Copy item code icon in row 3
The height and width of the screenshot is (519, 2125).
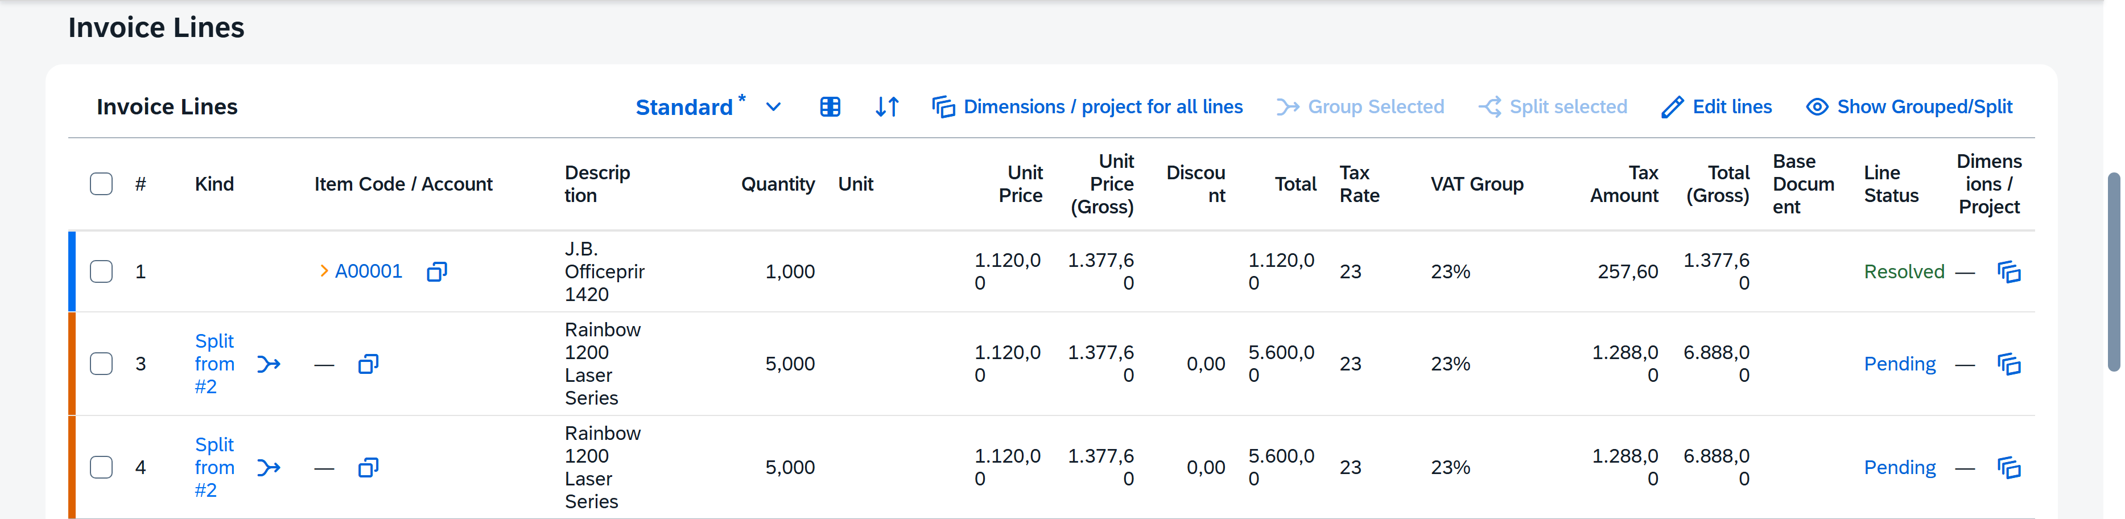pyautogui.click(x=369, y=364)
